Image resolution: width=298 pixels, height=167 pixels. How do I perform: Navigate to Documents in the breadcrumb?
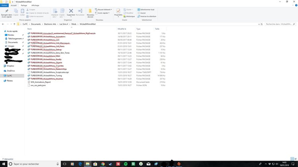pos(36,24)
